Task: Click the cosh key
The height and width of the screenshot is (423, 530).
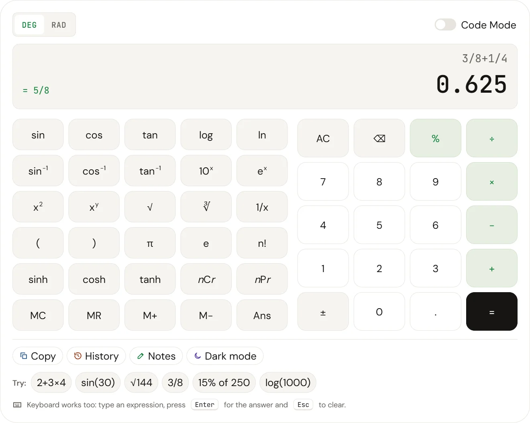Action: coord(94,279)
